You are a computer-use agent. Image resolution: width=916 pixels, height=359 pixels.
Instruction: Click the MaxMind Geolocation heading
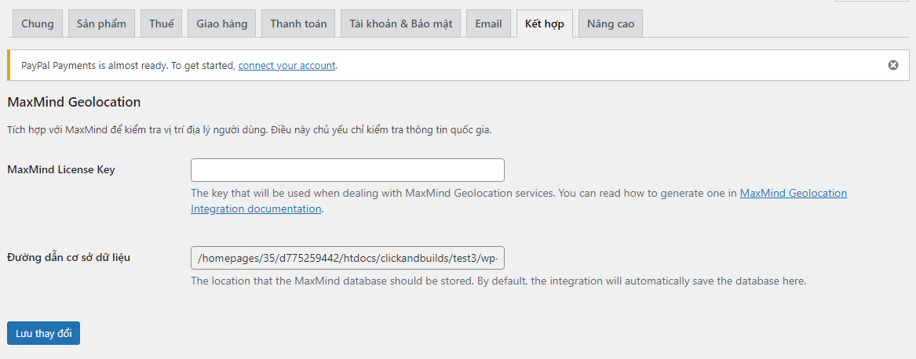(x=74, y=102)
